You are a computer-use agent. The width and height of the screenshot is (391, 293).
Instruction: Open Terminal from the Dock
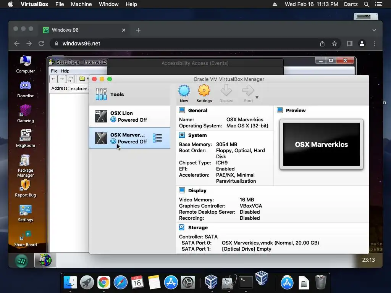click(x=246, y=282)
